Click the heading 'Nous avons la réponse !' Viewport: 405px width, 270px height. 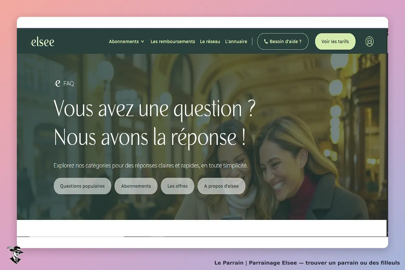pyautogui.click(x=150, y=138)
